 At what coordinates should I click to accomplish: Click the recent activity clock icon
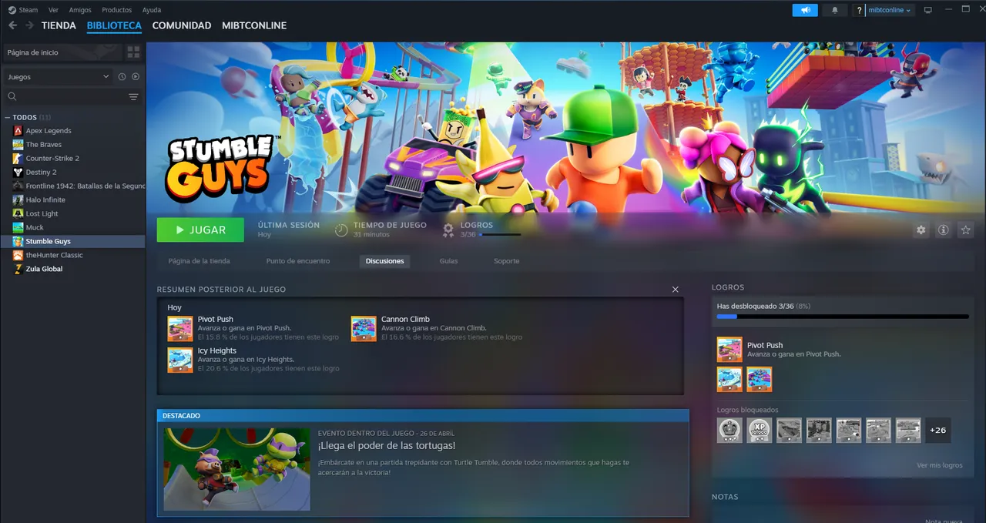(x=122, y=77)
